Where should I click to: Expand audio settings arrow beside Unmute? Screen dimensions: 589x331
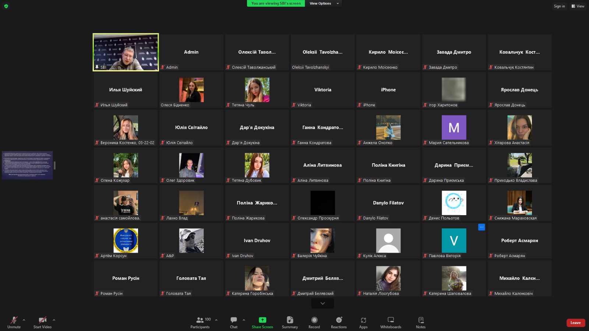pyautogui.click(x=24, y=320)
